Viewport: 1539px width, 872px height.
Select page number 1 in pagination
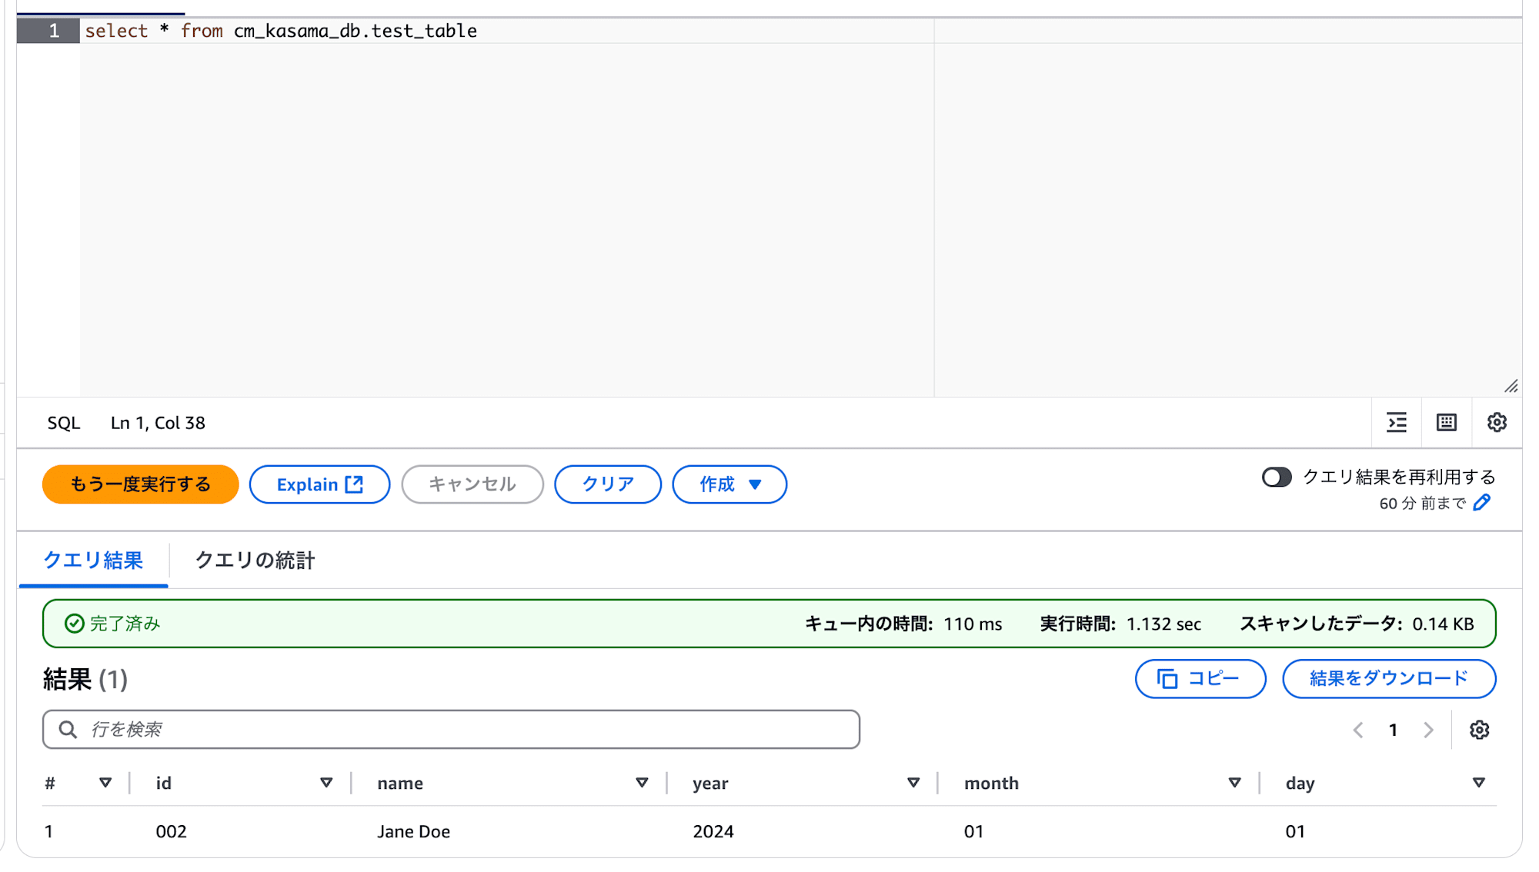pos(1393,730)
